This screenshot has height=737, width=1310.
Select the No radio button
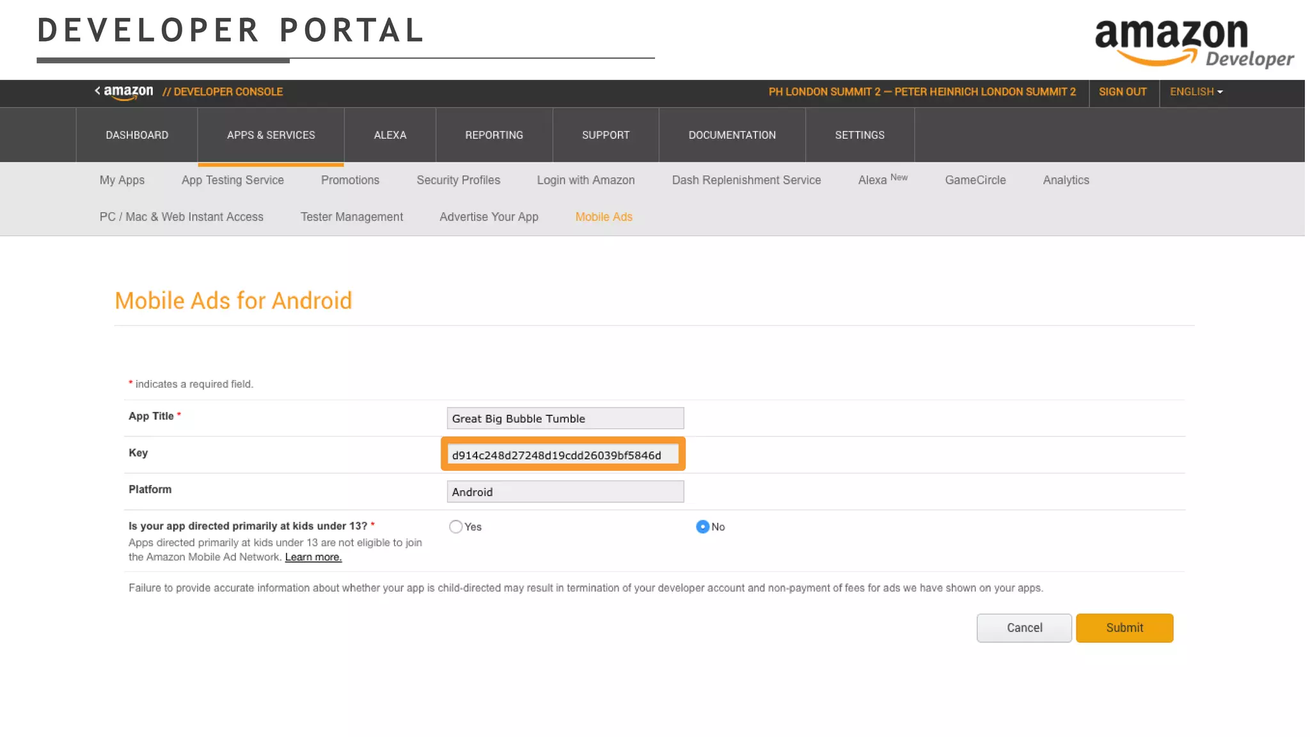(702, 527)
